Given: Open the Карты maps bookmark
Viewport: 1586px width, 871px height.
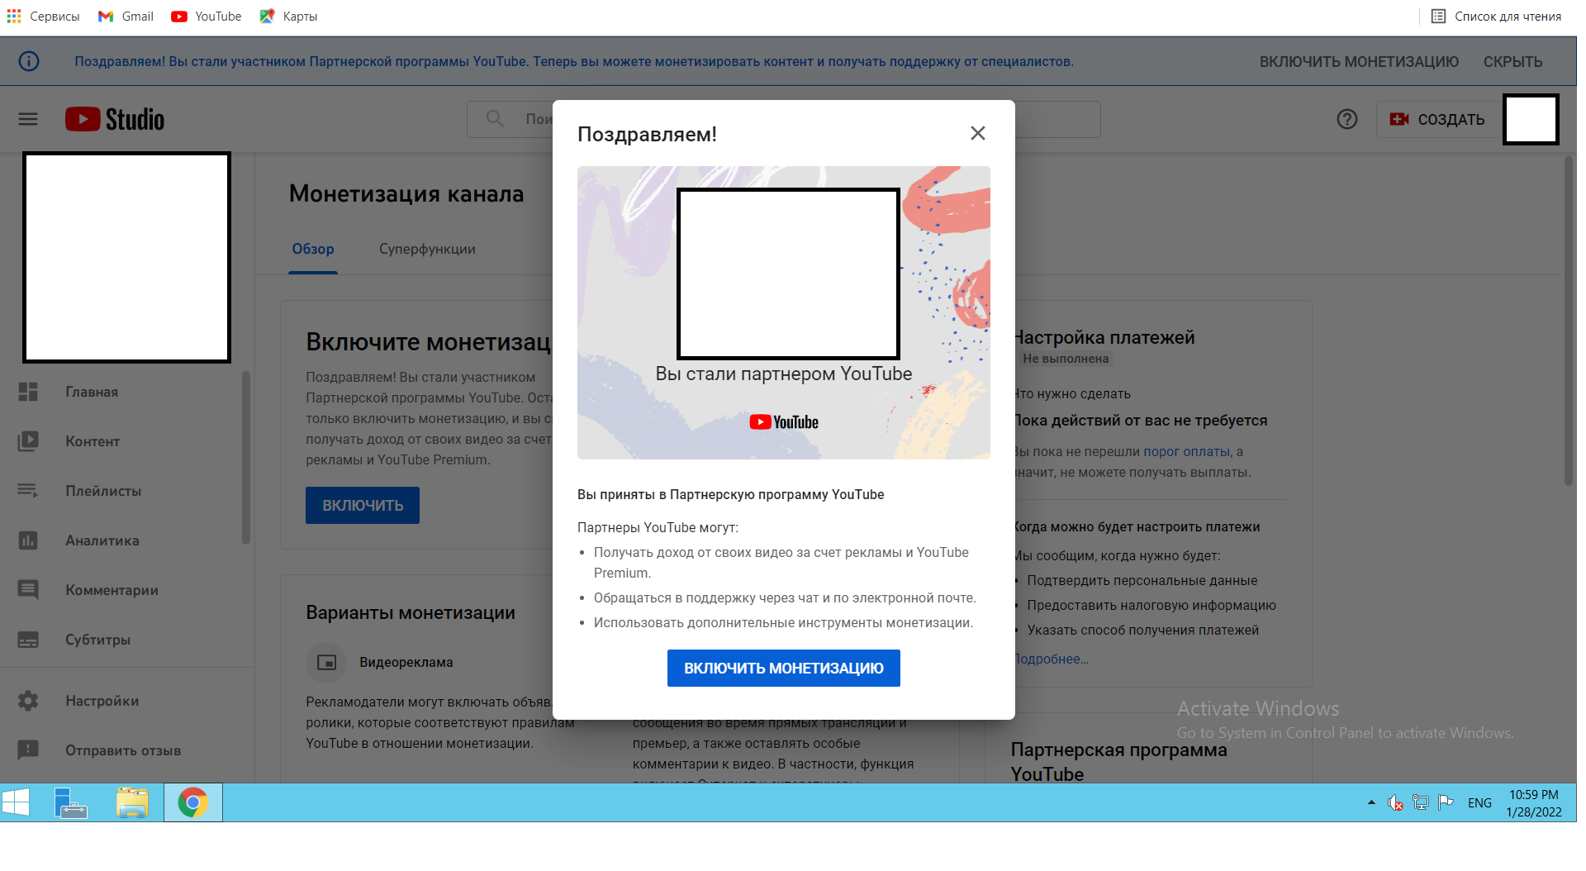Looking at the screenshot, I should tap(288, 17).
